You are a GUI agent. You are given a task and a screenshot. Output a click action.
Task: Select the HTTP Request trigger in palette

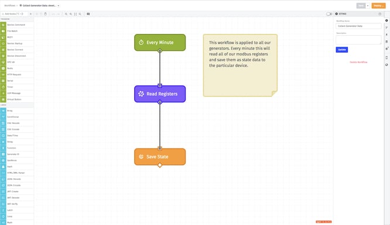click(x=16, y=74)
